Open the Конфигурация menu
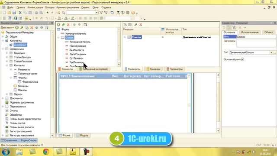The image size is (277, 156). (35, 7)
